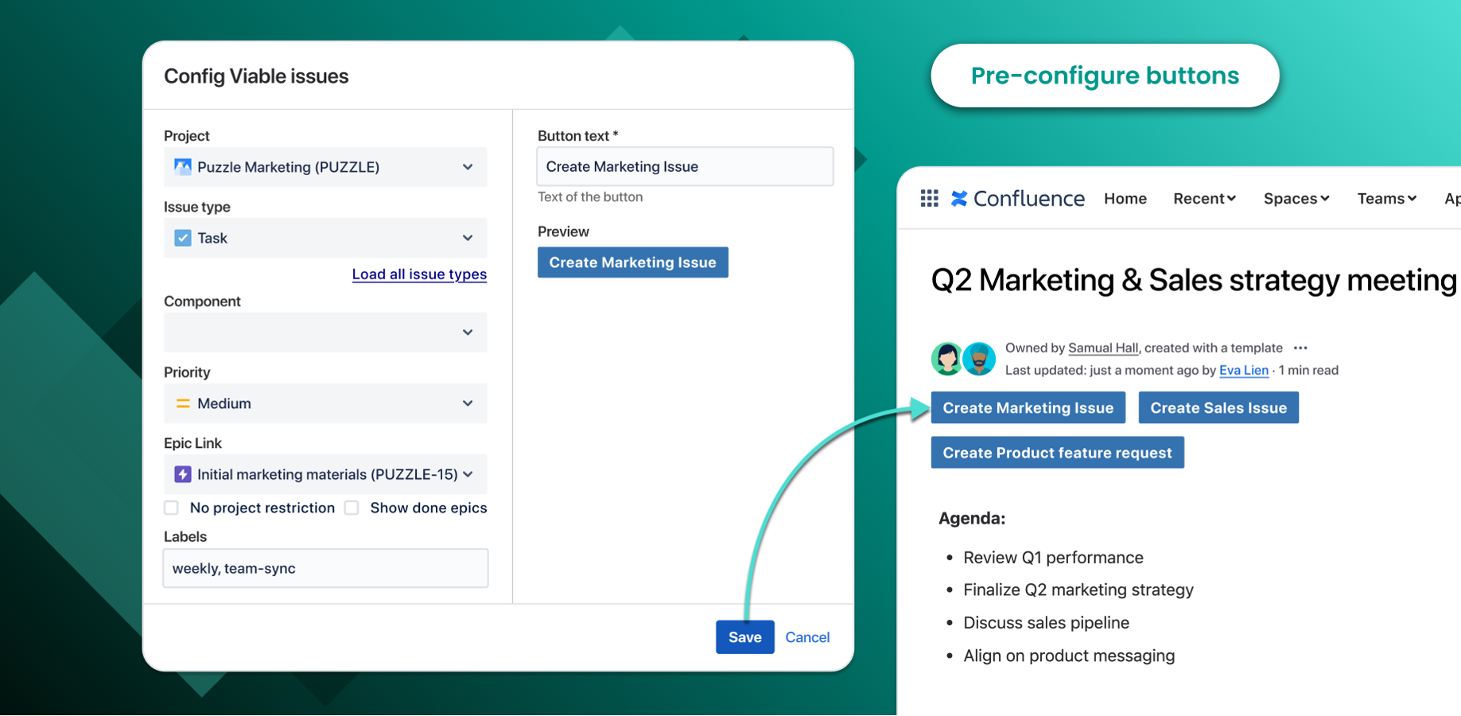Open the Spaces menu
This screenshot has height=716, width=1461.
pyautogui.click(x=1296, y=198)
